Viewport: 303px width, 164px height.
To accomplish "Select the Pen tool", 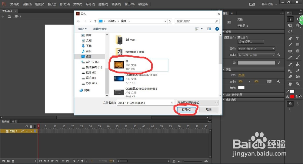I will [x=290, y=38].
